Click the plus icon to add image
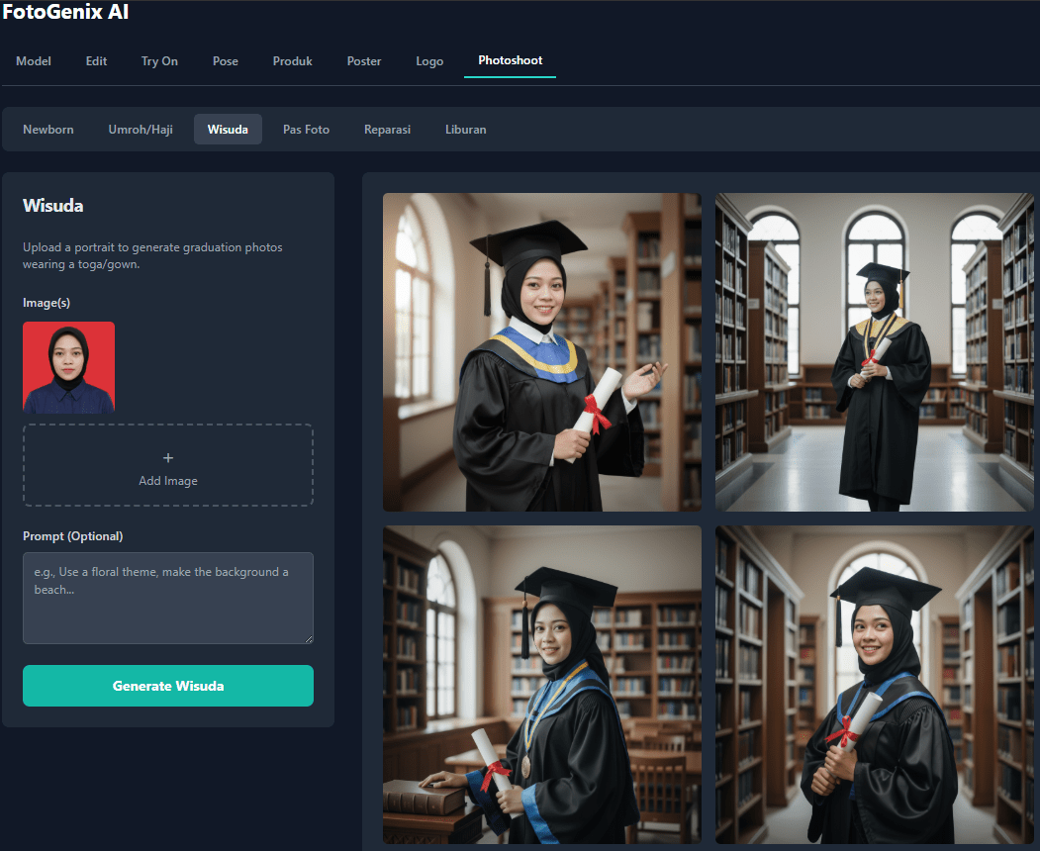 167,458
